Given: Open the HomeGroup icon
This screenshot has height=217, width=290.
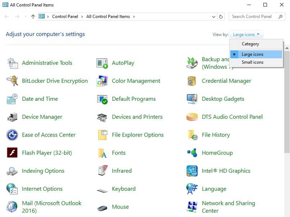Looking at the screenshot, I should point(192,153).
